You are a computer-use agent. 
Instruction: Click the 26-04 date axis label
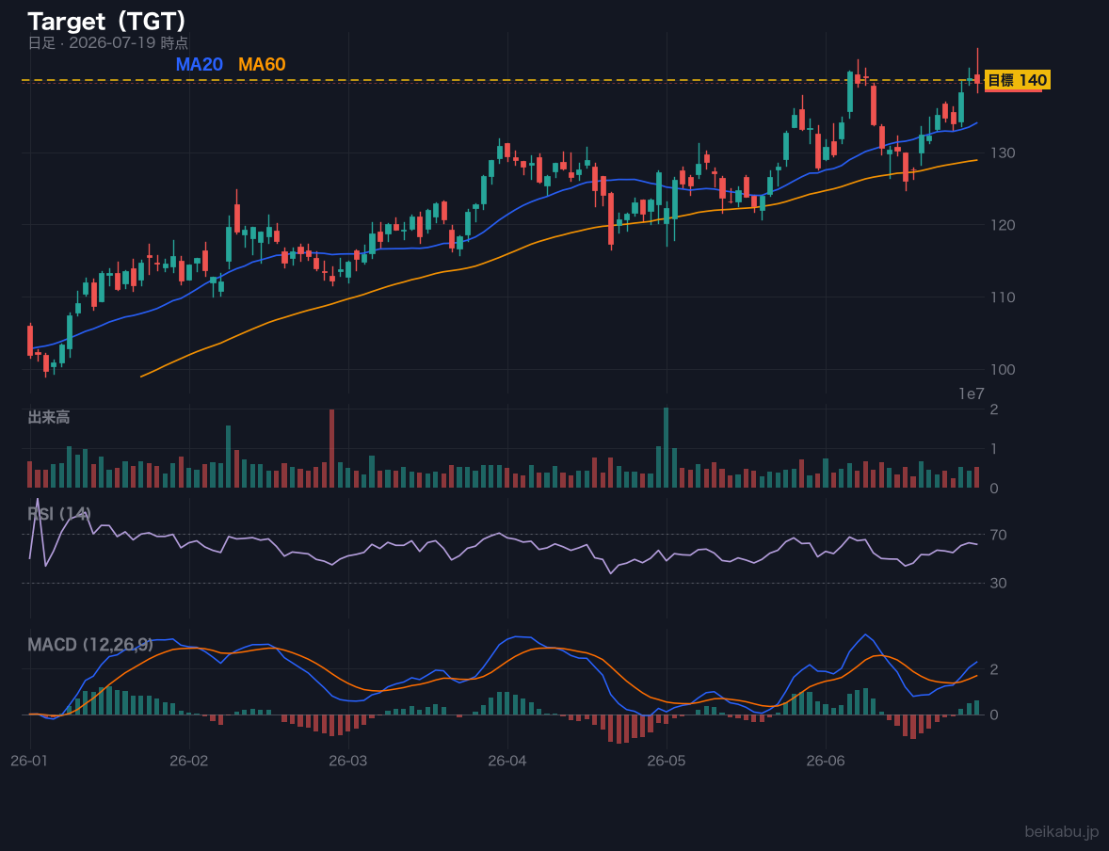(507, 762)
